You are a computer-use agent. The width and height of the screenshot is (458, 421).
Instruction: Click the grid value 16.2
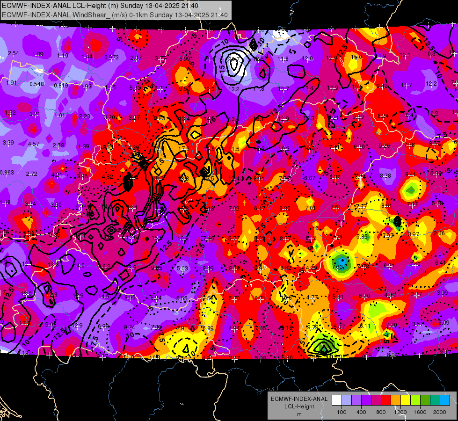point(105,267)
